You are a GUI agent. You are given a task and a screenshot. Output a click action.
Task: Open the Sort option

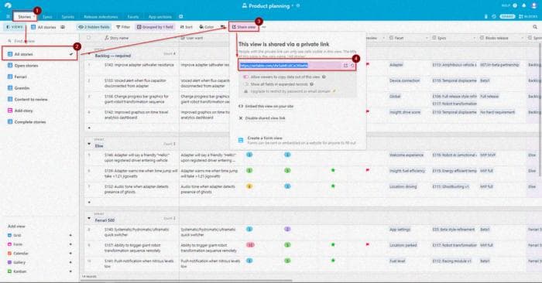click(187, 27)
